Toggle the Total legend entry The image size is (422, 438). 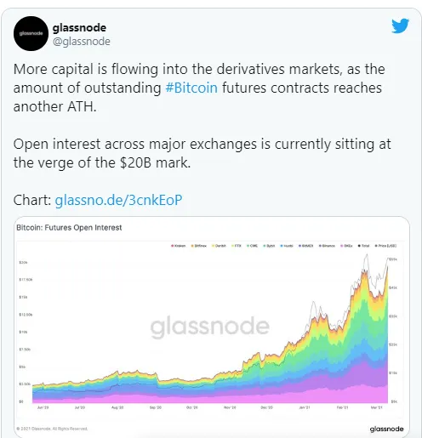364,246
